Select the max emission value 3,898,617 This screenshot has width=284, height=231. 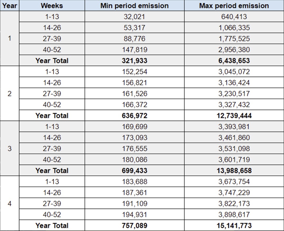point(234,215)
